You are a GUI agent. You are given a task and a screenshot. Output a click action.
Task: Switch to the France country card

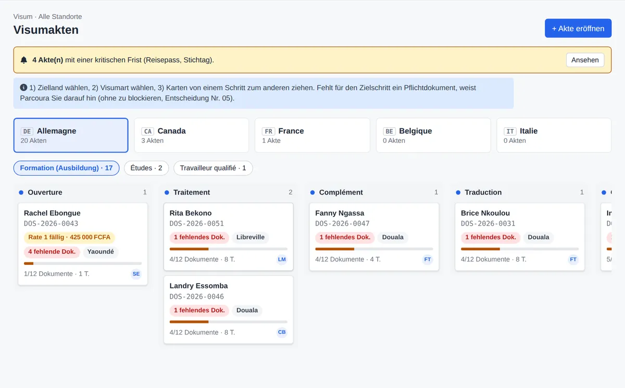(312, 136)
